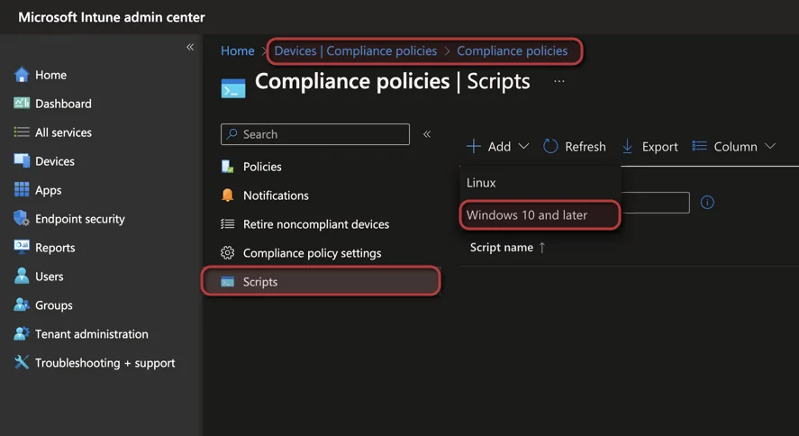Click the Column list icon
799x436 pixels.
click(699, 146)
